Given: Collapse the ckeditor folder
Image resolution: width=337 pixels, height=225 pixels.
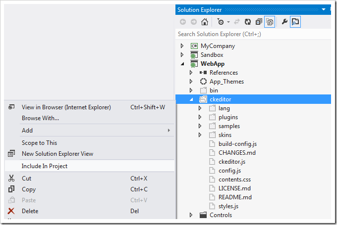Looking at the screenshot, I should [191, 99].
